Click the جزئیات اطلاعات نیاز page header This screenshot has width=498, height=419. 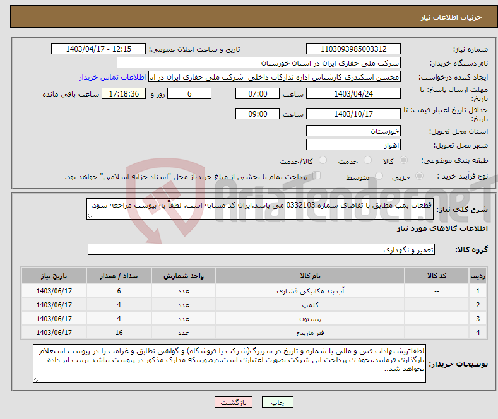451,17
